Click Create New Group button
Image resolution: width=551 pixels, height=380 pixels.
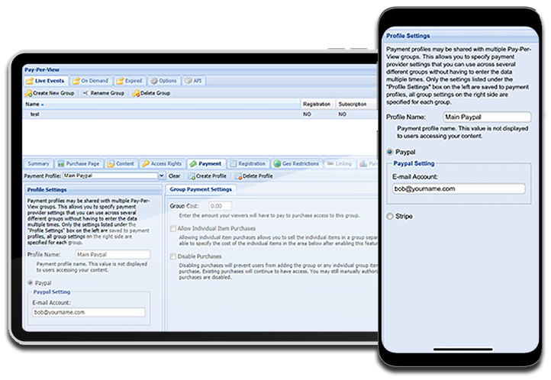click(x=50, y=93)
